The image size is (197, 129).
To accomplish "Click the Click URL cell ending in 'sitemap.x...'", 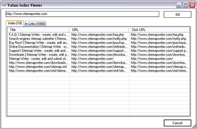I will point(160,67).
